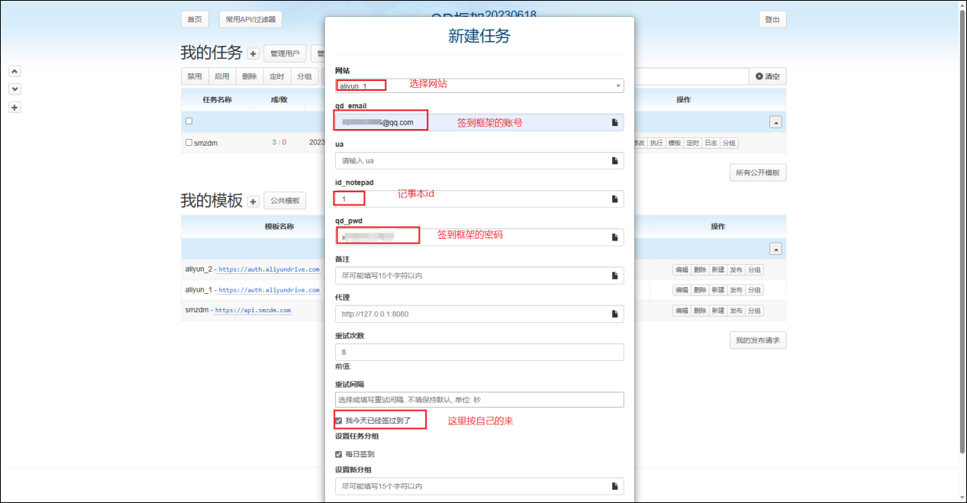Click the plus icon beside 我的模板
This screenshot has width=967, height=503.
253,202
